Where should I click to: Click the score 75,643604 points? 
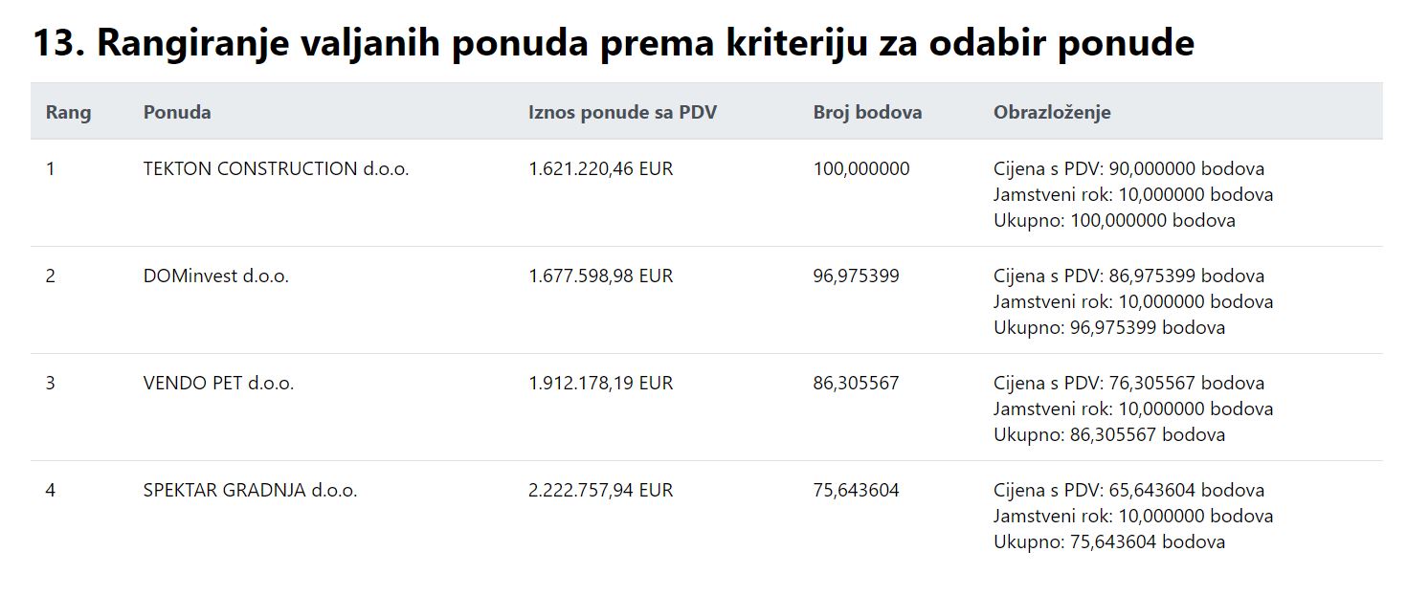pyautogui.click(x=856, y=491)
